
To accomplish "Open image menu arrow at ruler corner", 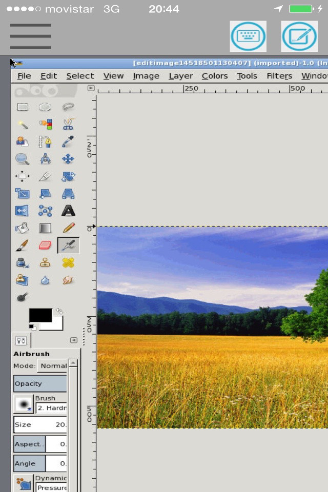I will tap(91, 88).
